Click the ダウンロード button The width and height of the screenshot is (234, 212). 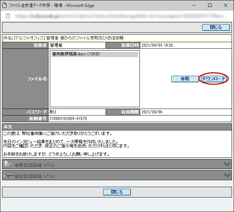(x=214, y=79)
